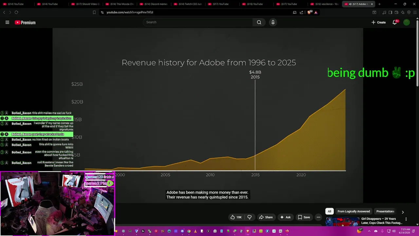Open Brave Playlist music note icon
419x236 pixels.
tap(385, 12)
